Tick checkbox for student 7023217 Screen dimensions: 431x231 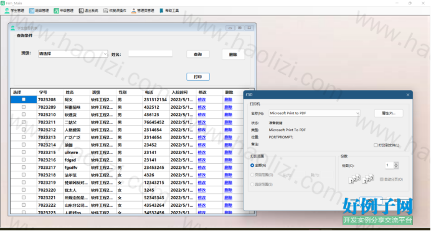(24, 167)
